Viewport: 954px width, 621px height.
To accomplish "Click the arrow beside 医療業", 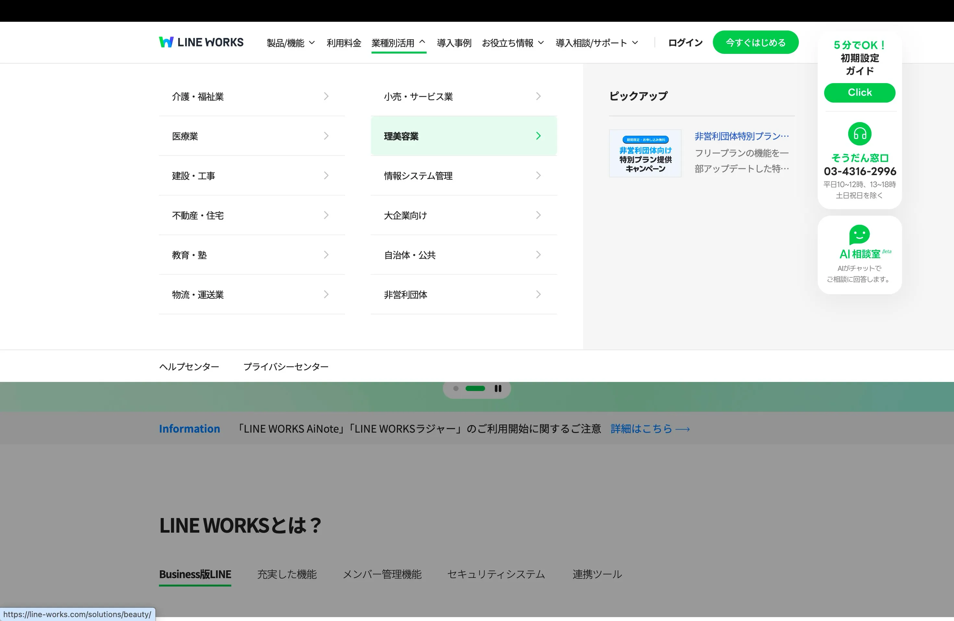I will click(x=326, y=136).
